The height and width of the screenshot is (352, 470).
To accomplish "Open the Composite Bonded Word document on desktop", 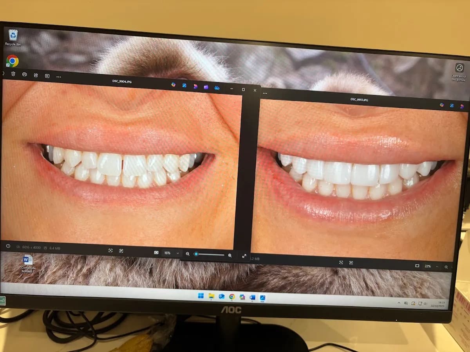I will pos(28,264).
